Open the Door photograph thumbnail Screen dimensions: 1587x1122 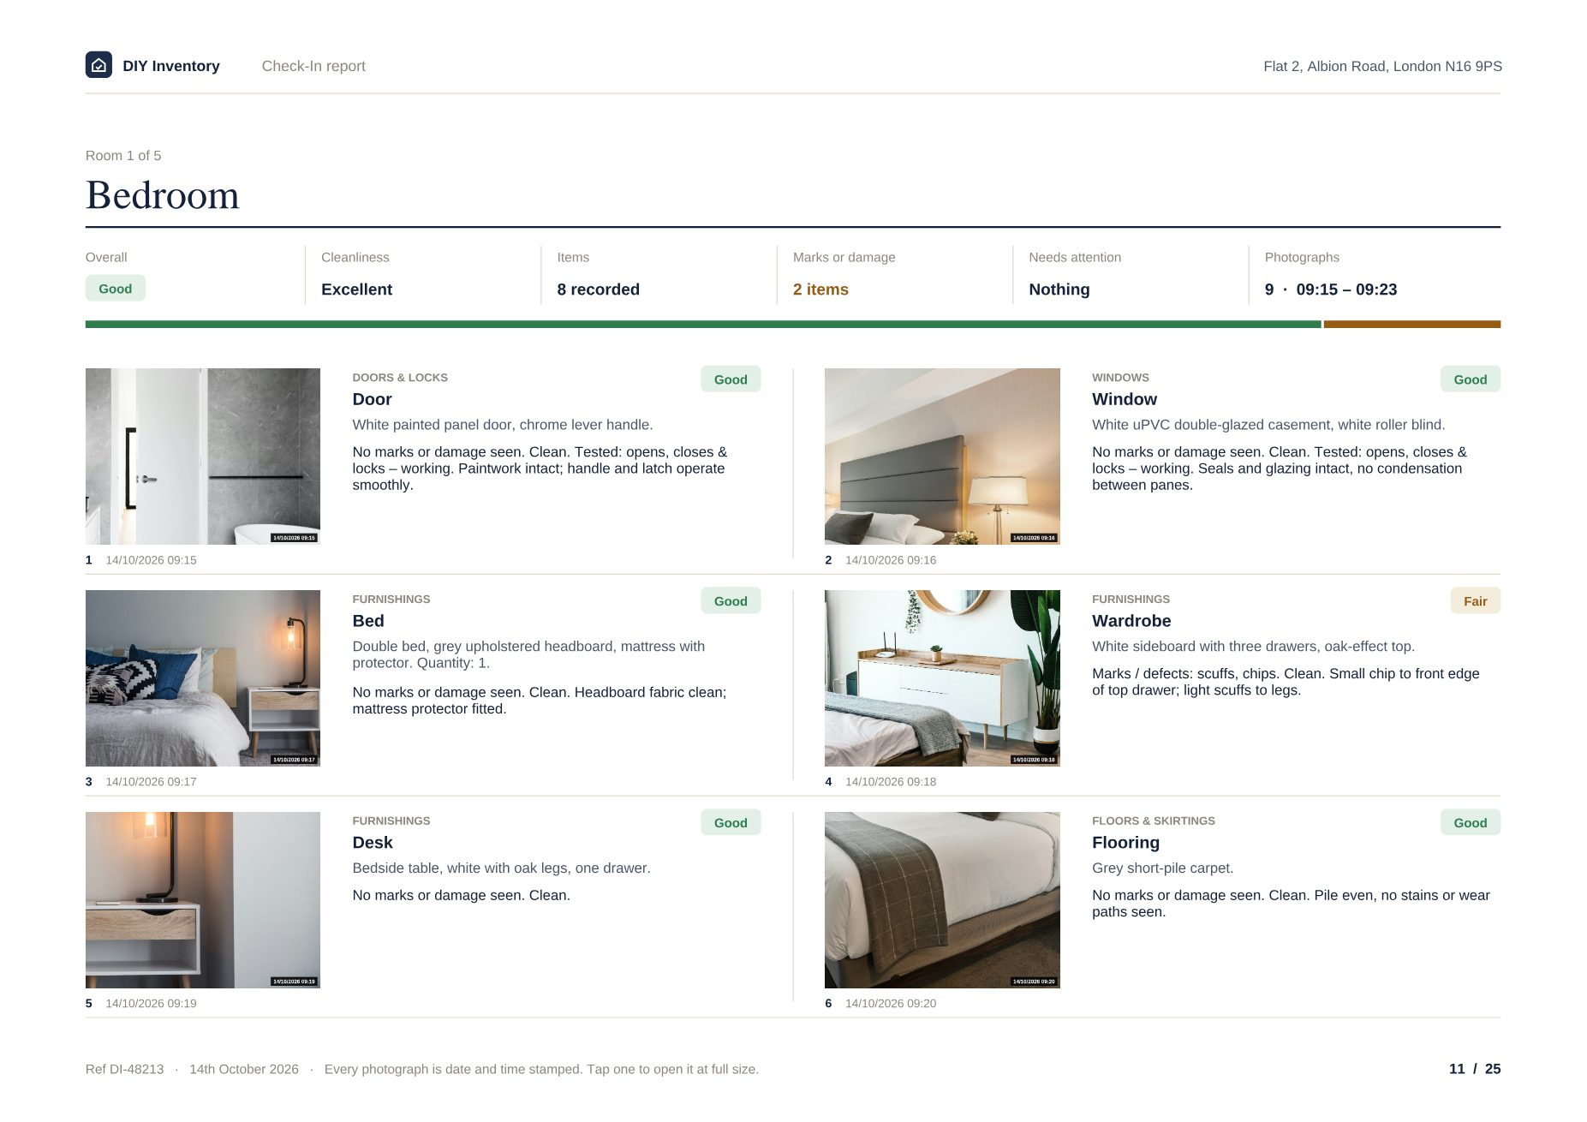pyautogui.click(x=203, y=457)
